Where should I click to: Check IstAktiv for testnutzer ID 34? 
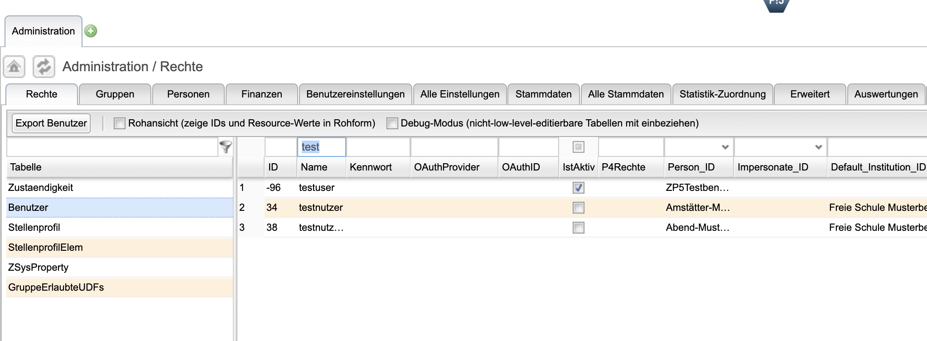point(578,208)
